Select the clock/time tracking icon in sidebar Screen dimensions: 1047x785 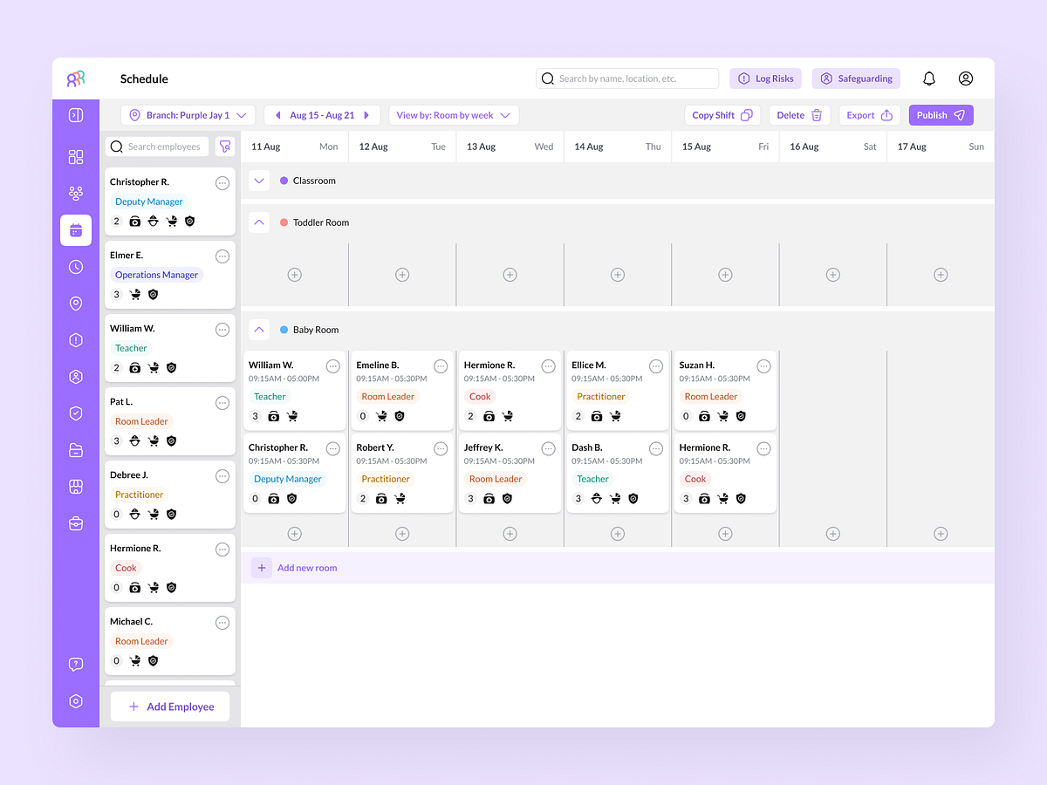point(75,267)
